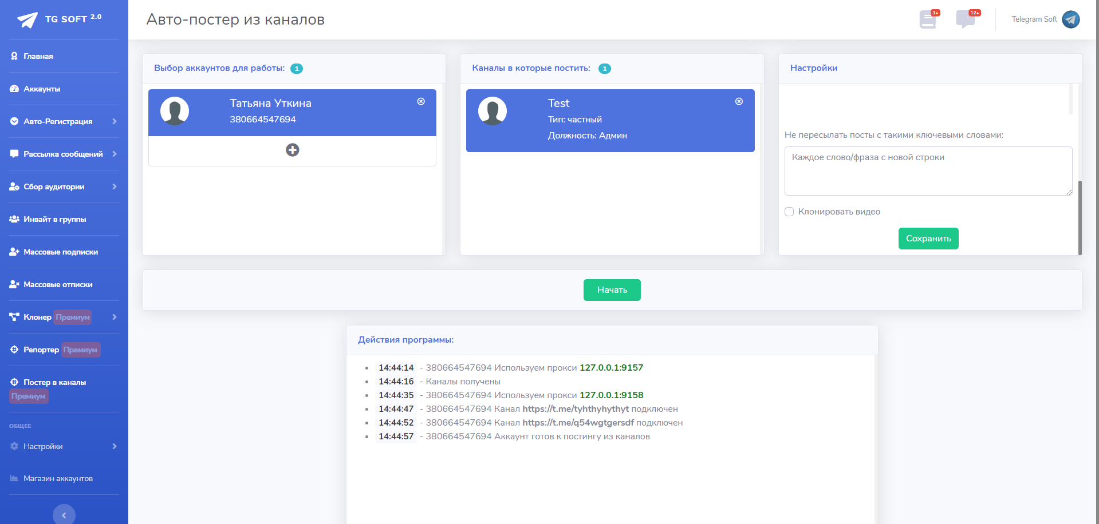
Task: Click the Репортер crosshair icon
Action: pyautogui.click(x=14, y=350)
